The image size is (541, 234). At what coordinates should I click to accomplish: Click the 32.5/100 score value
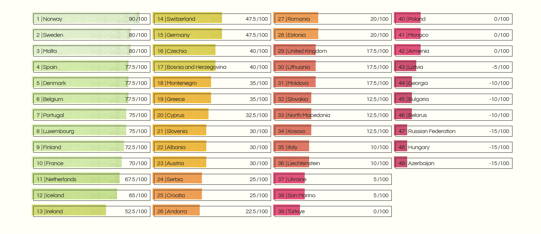click(257, 115)
